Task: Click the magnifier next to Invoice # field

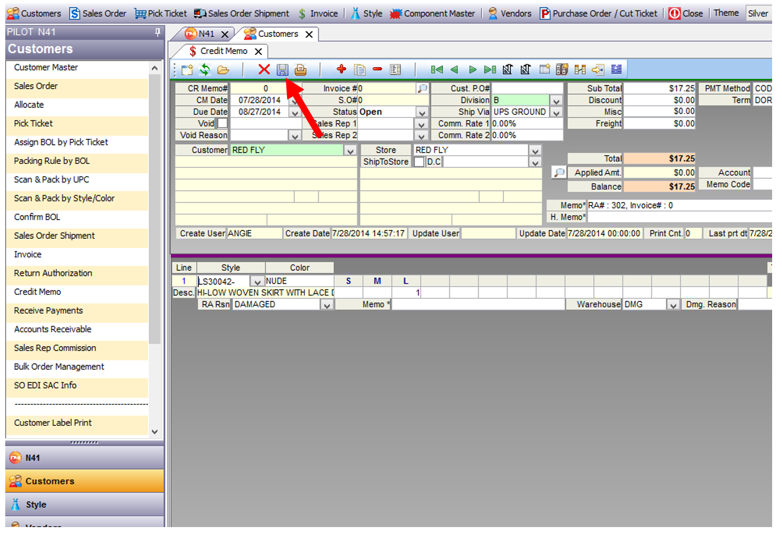Action: (423, 88)
